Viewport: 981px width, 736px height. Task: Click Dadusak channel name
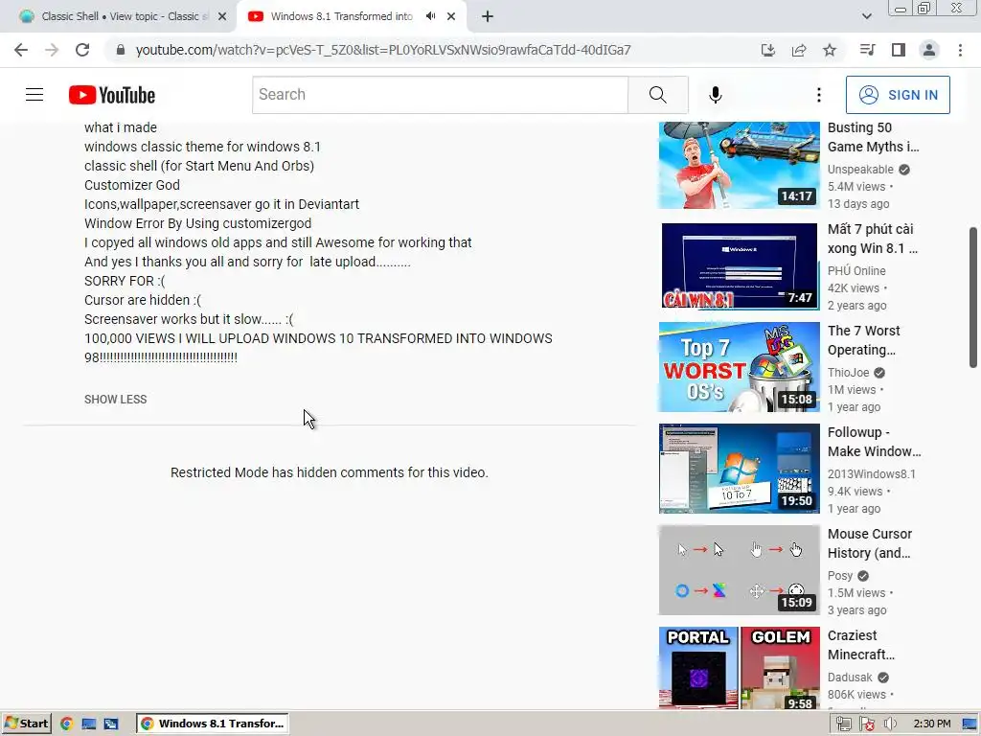pyautogui.click(x=850, y=678)
